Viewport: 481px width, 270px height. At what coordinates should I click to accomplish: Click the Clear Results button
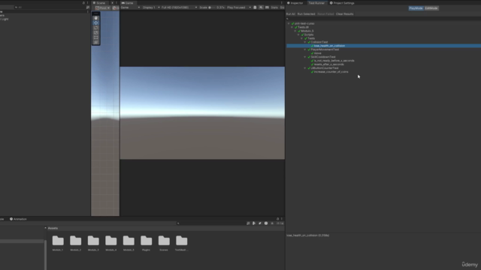coord(344,14)
